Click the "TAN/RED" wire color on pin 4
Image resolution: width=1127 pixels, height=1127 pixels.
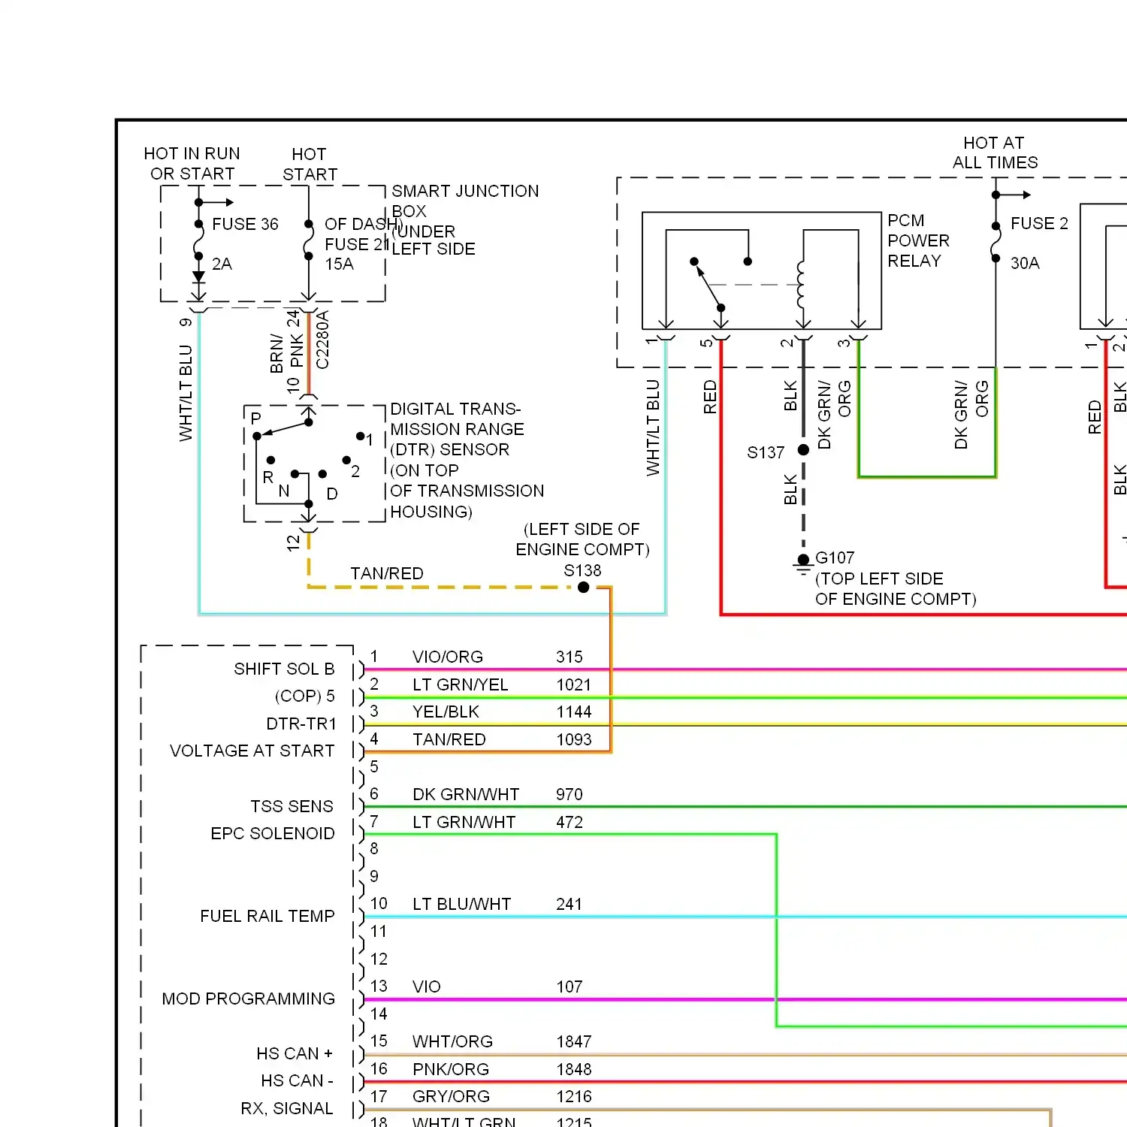449,739
